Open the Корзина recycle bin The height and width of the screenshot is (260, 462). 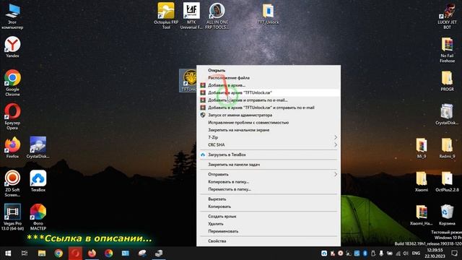point(447,215)
